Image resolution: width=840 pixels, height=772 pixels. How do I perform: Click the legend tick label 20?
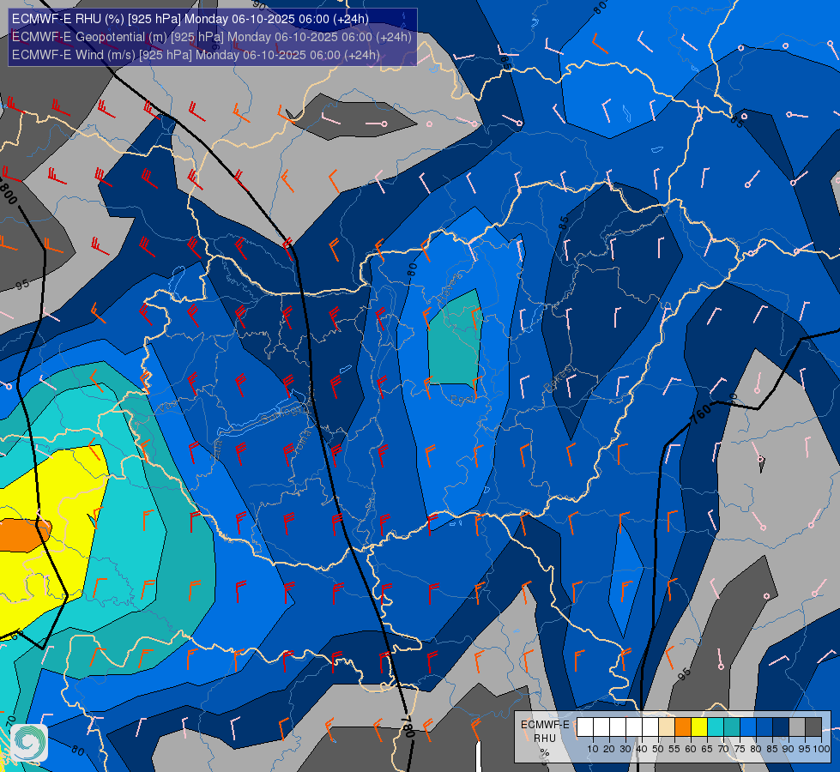point(609,749)
